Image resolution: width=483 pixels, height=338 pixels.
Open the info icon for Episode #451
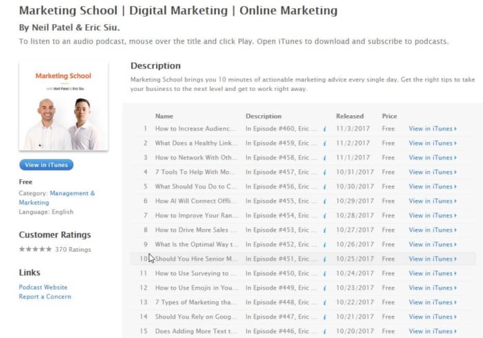[325, 259]
